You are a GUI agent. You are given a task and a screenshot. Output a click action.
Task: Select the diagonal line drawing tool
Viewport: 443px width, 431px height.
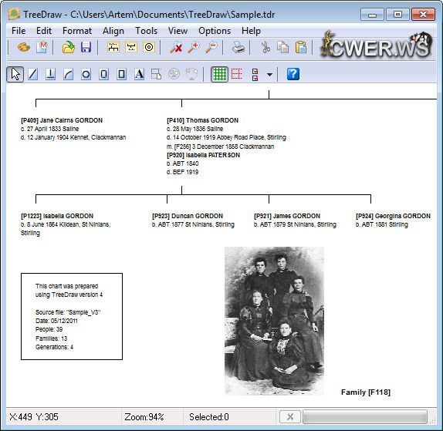click(x=32, y=74)
